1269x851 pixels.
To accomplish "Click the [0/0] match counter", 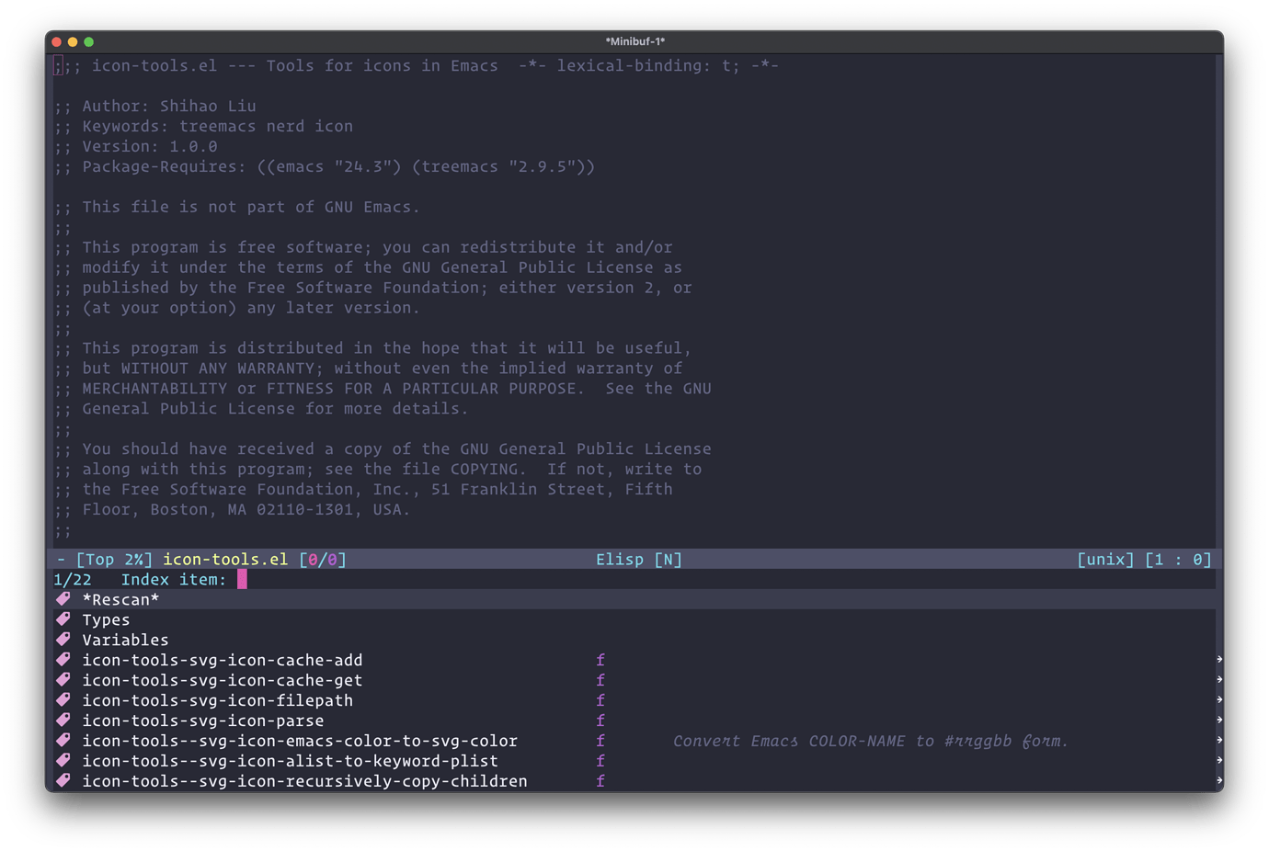I will (325, 559).
